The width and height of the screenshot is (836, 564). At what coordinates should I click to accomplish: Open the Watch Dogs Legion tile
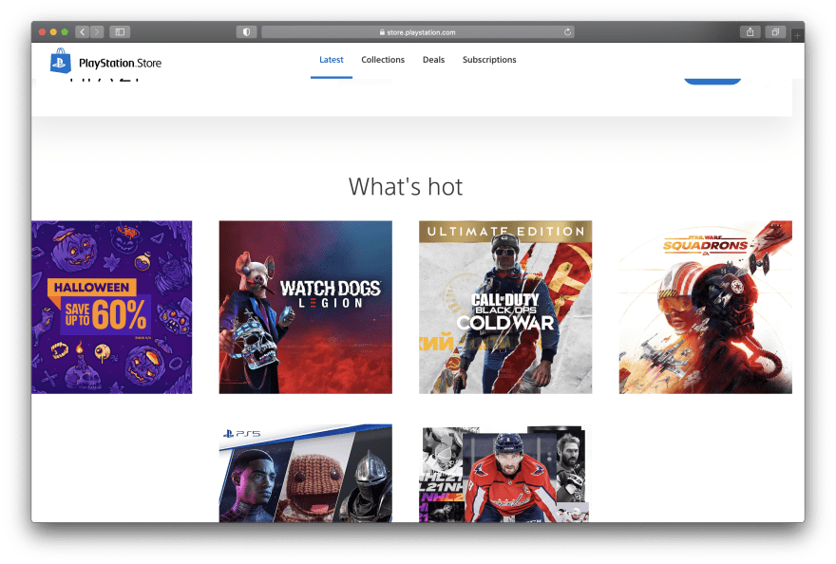coord(306,307)
